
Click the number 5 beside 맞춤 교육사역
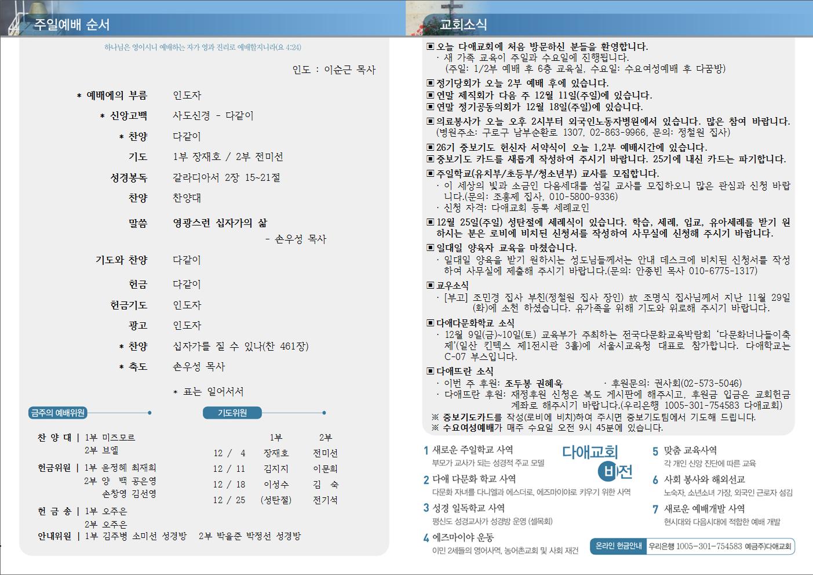pyautogui.click(x=655, y=451)
